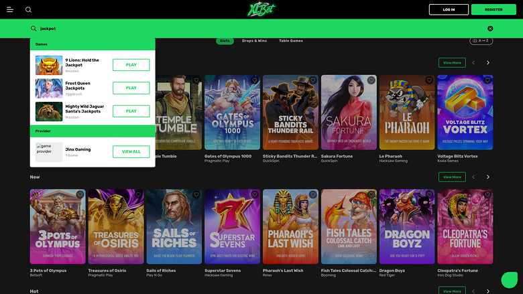Image resolution: width=523 pixels, height=294 pixels.
Task: Open Superstar Sevens game tile
Action: (x=232, y=226)
